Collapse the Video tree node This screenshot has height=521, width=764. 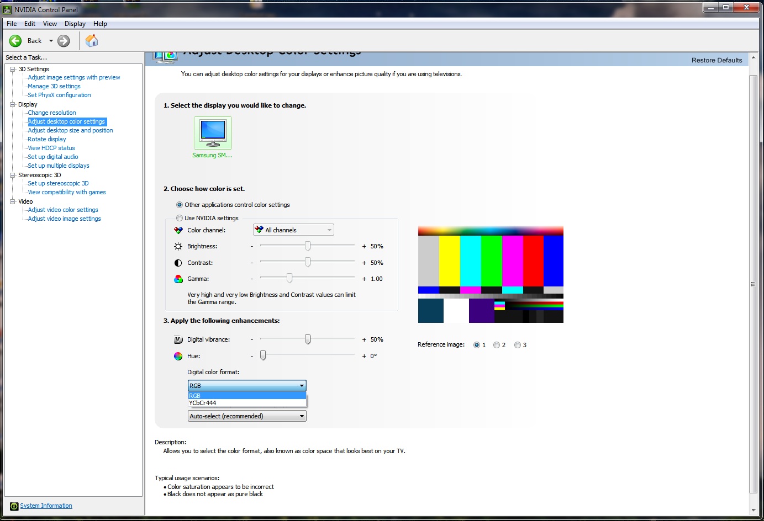point(12,201)
